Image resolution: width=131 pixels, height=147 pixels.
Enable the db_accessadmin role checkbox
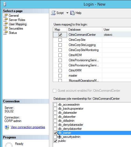pyautogui.click(x=55, y=105)
